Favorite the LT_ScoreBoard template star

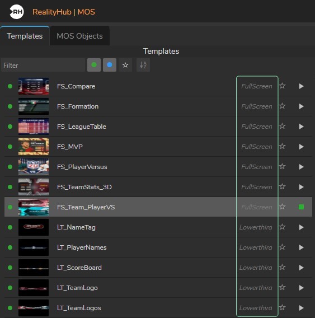point(283,267)
